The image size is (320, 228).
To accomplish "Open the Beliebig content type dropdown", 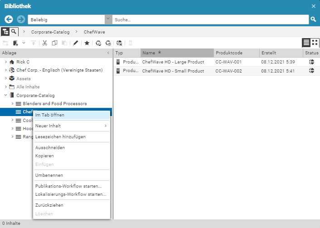I will coord(108,19).
